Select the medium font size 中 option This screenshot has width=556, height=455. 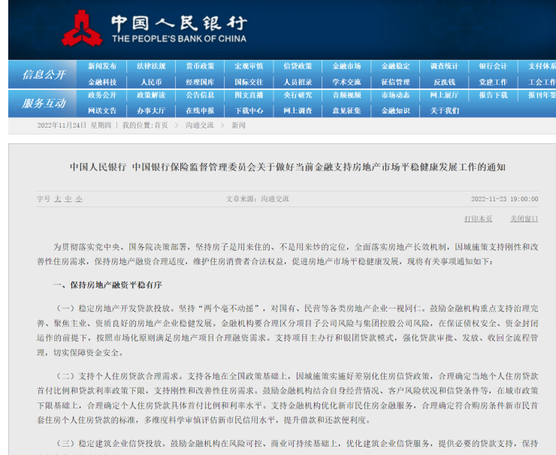coord(68,199)
